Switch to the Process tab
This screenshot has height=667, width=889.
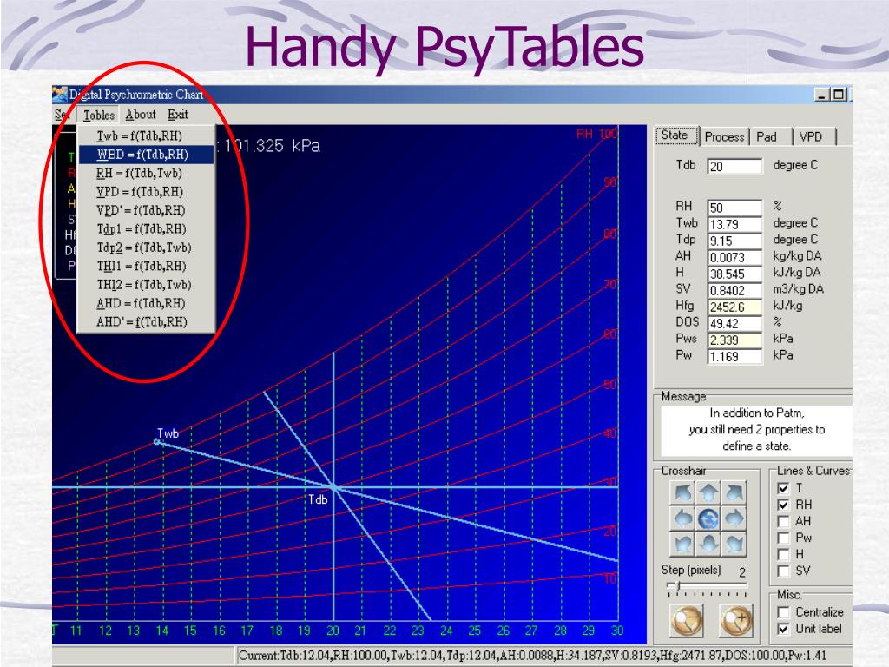pos(724,137)
